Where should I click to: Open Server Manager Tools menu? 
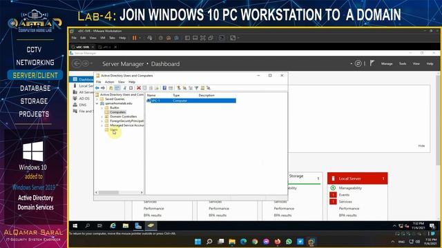[x=403, y=63]
